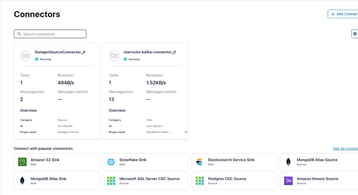Viewport: 358px width, 195px height.
Task: Open the external link icon beside StarRocks plugin name
Action: (186, 132)
